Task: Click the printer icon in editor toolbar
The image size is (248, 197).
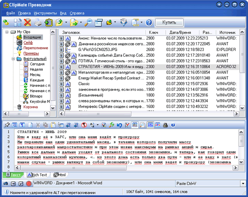Action: tap(165, 125)
